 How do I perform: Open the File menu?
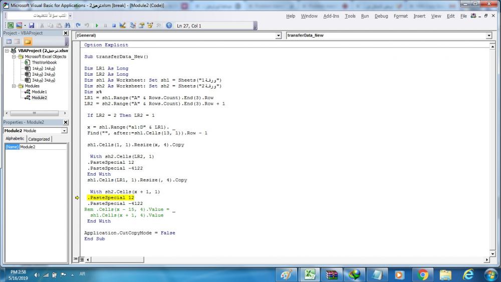coord(463,16)
